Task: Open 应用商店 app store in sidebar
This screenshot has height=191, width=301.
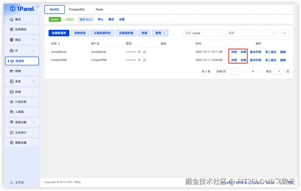Action: (22, 29)
